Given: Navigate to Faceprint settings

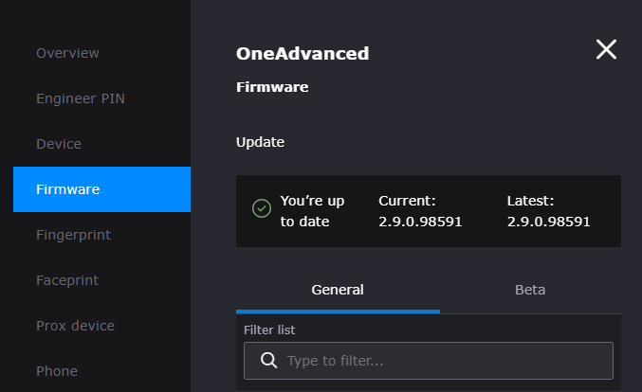Looking at the screenshot, I should pyautogui.click(x=67, y=280).
